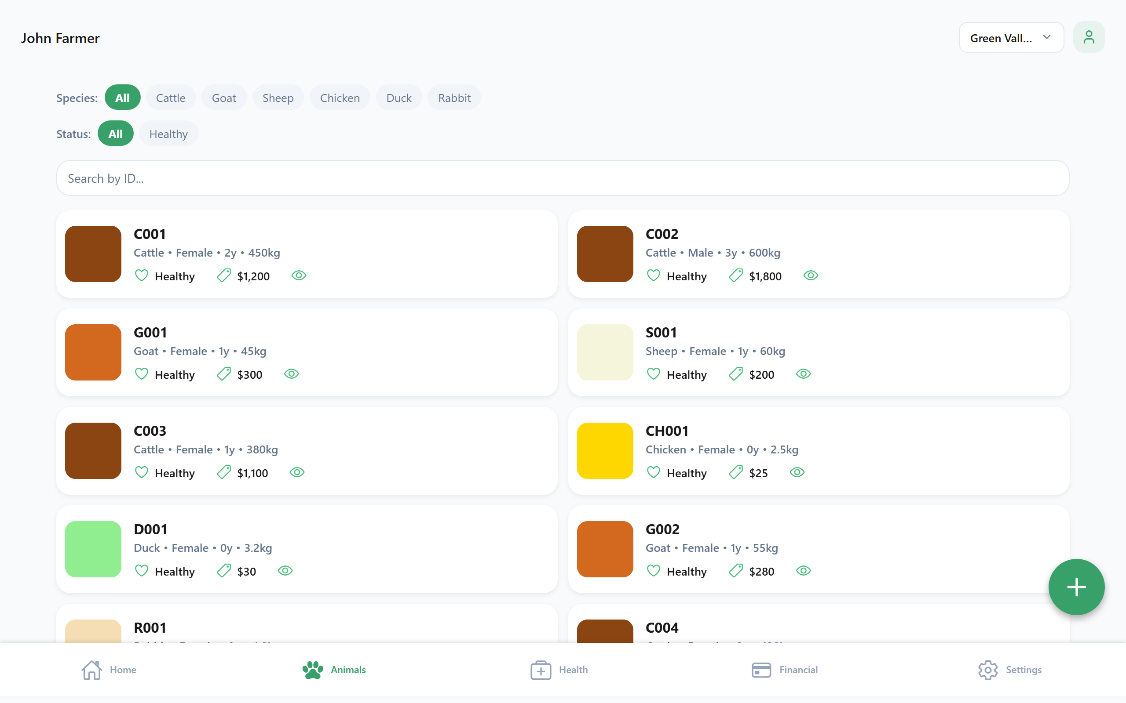
Task: Filter species by Sheep
Action: 278,98
